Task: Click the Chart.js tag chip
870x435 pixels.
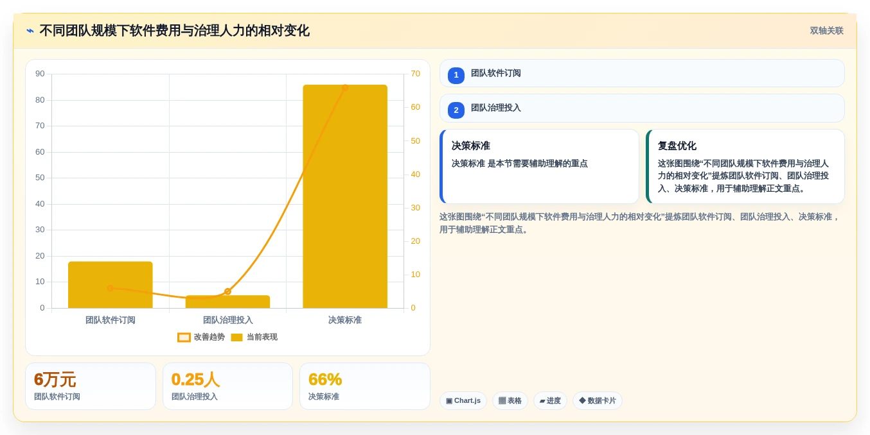Action: coord(463,401)
